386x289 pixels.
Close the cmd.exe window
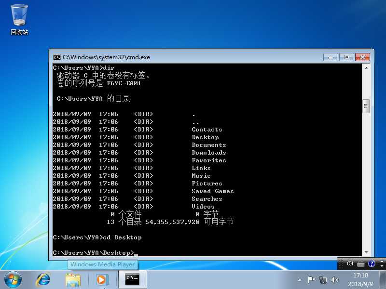point(362,57)
